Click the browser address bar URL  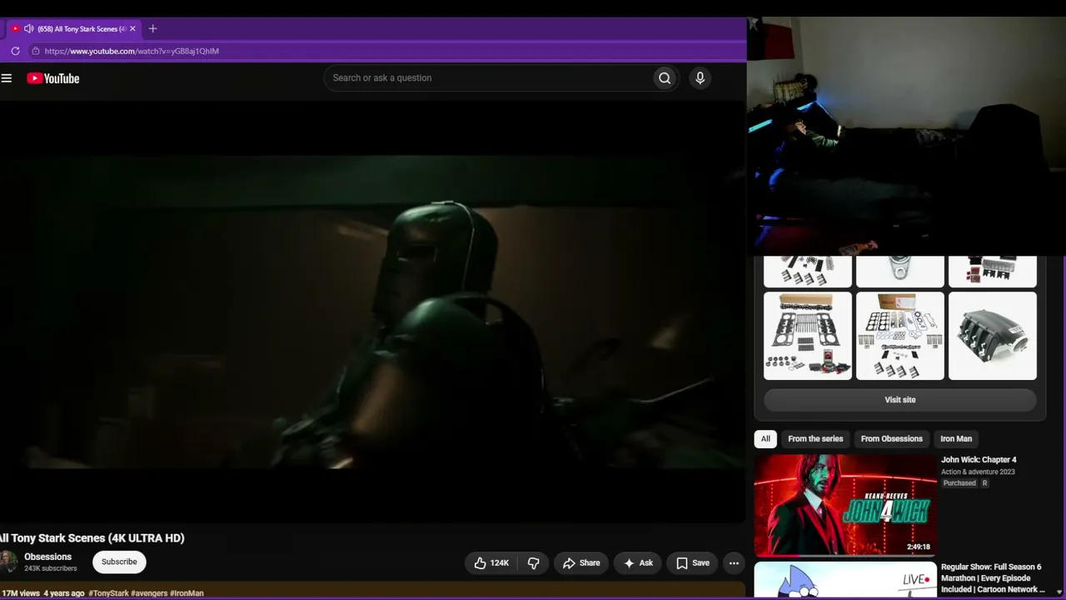click(132, 51)
